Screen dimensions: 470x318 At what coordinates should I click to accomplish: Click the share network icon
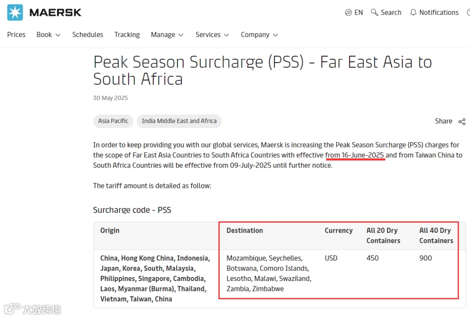tap(462, 121)
